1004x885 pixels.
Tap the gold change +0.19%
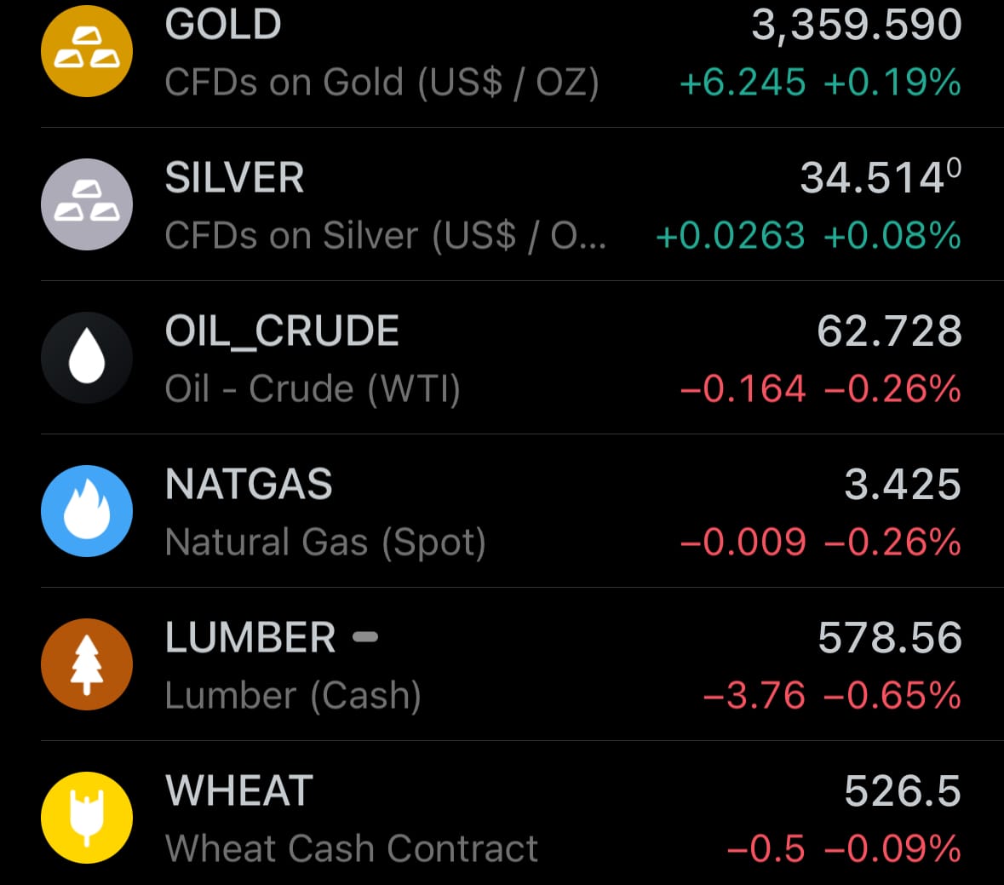pos(892,83)
